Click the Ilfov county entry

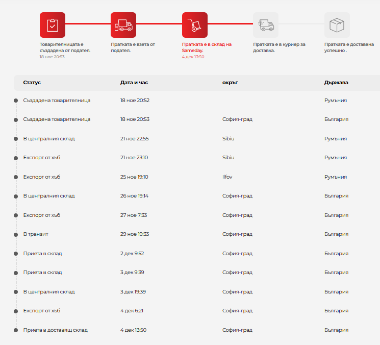point(228,177)
